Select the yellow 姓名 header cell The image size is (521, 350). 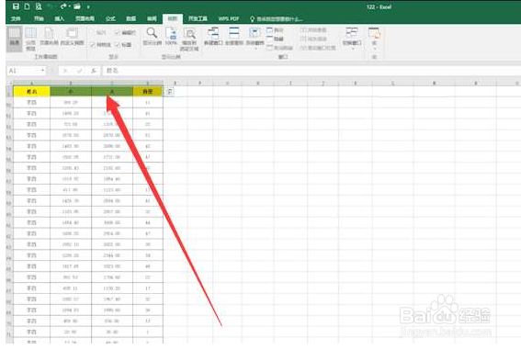point(31,91)
